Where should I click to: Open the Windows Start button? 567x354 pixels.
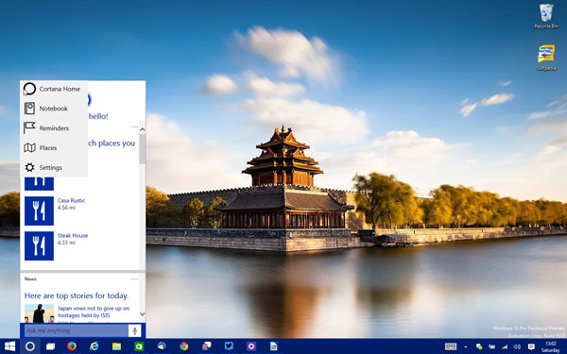pos(9,346)
